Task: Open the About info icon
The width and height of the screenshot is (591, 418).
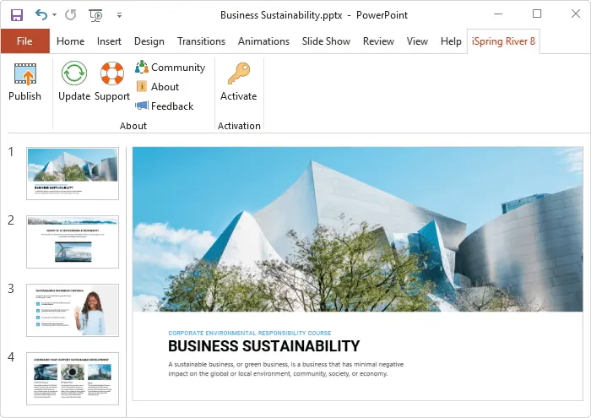Action: [142, 87]
